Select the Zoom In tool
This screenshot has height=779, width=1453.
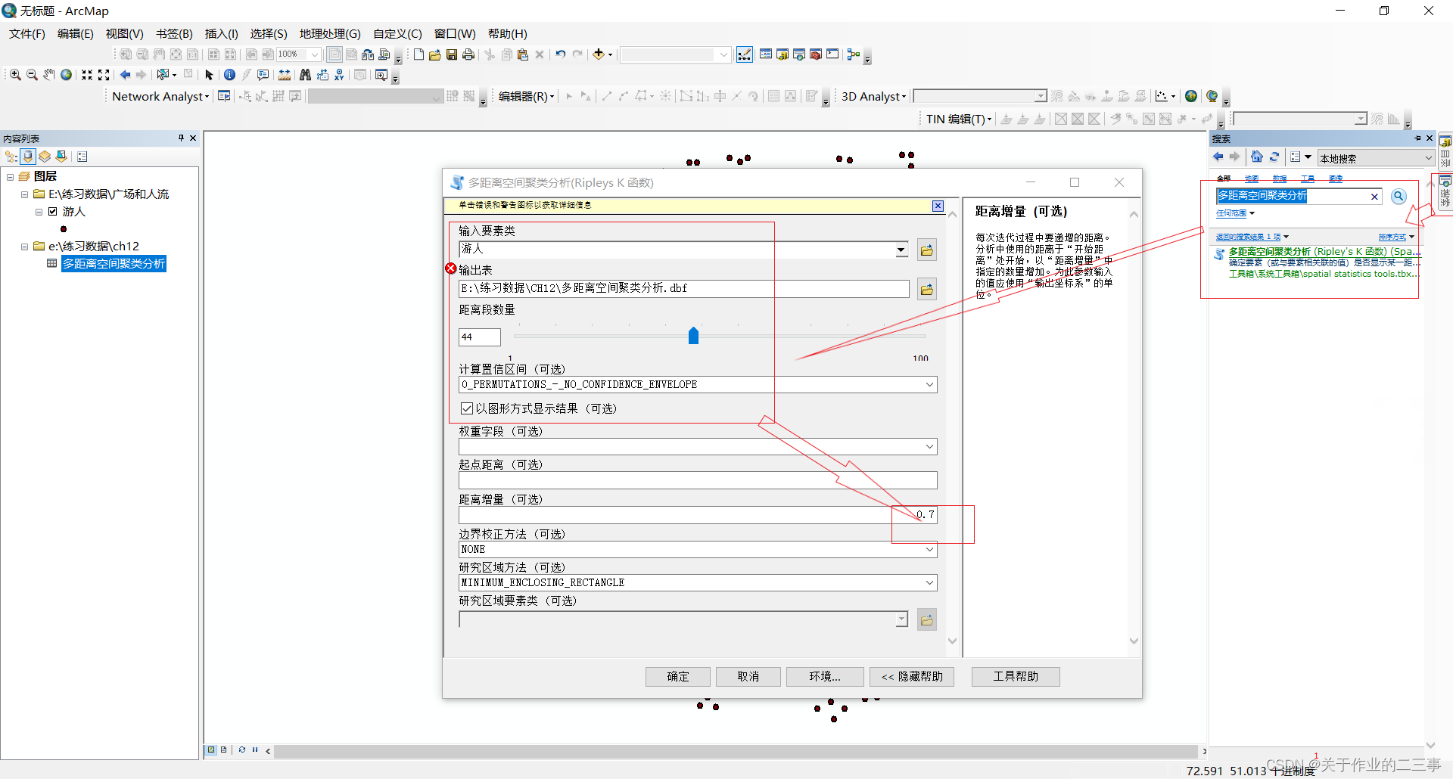15,75
